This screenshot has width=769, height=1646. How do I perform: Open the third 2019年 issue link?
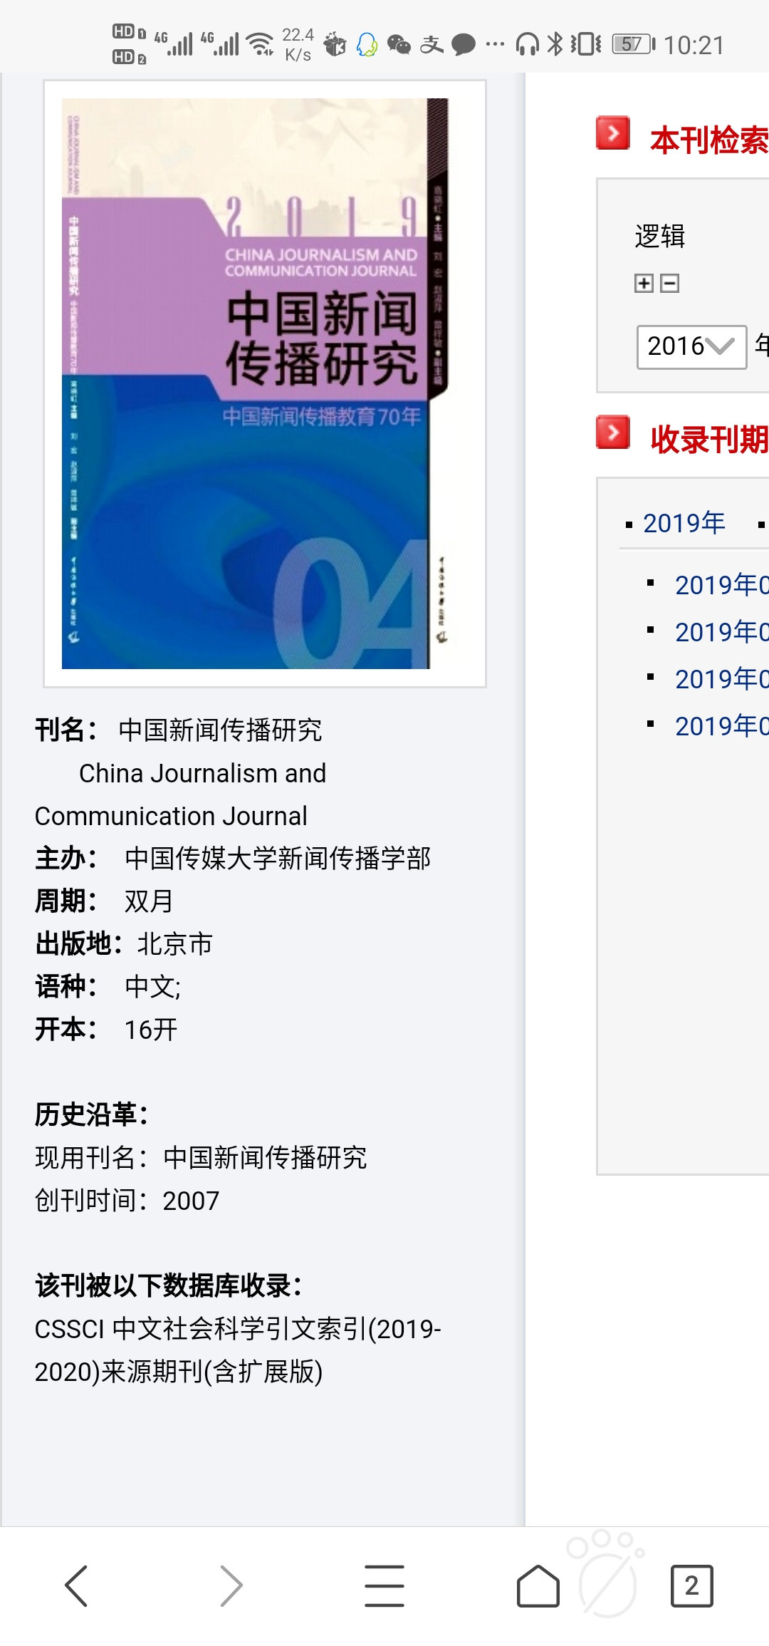pyautogui.click(x=721, y=680)
